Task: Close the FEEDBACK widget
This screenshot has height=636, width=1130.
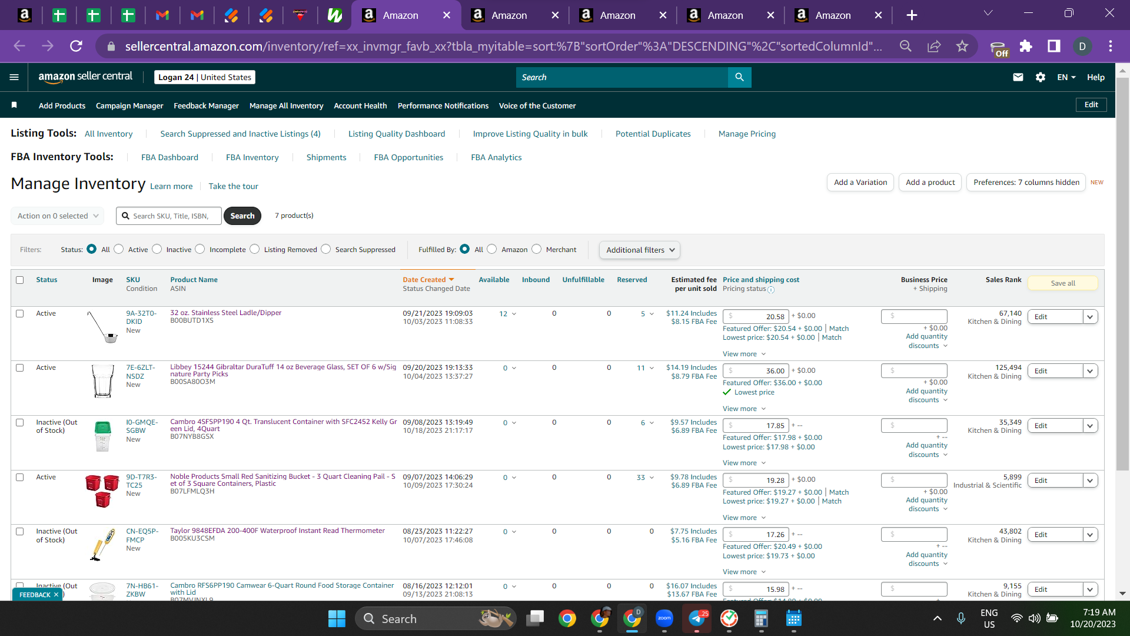Action: coord(56,595)
